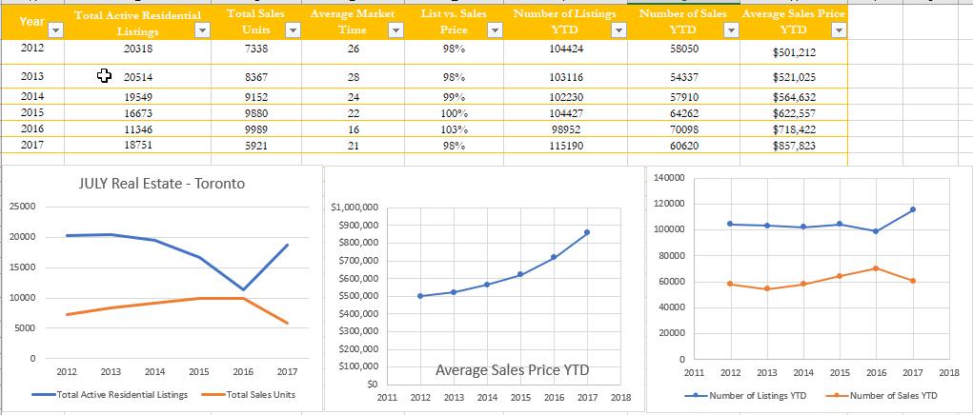The height and width of the screenshot is (415, 973).
Task: Open List vs. Sales Price filter arrow
Action: 494,31
